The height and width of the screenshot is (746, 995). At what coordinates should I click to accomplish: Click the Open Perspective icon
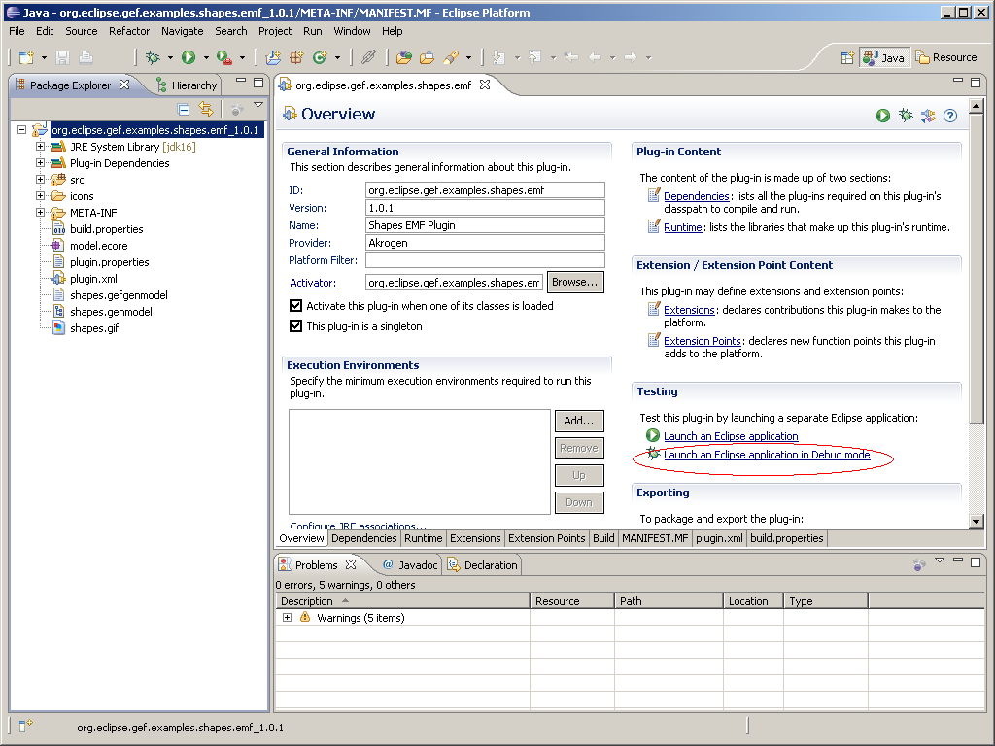[x=847, y=57]
